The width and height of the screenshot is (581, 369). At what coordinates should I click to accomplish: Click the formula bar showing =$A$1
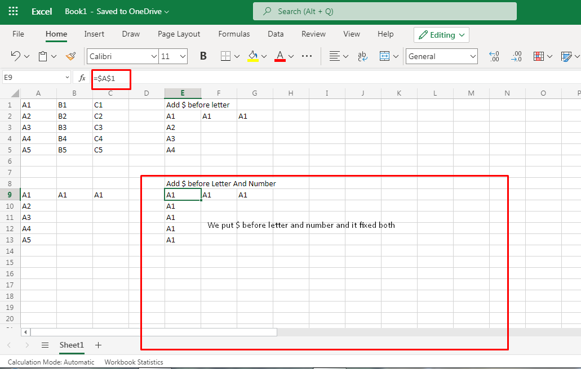(336, 78)
